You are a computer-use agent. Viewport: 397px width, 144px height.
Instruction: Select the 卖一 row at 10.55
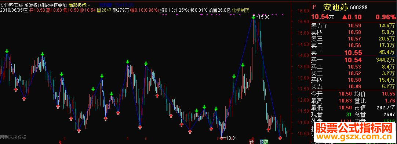tap(353, 52)
